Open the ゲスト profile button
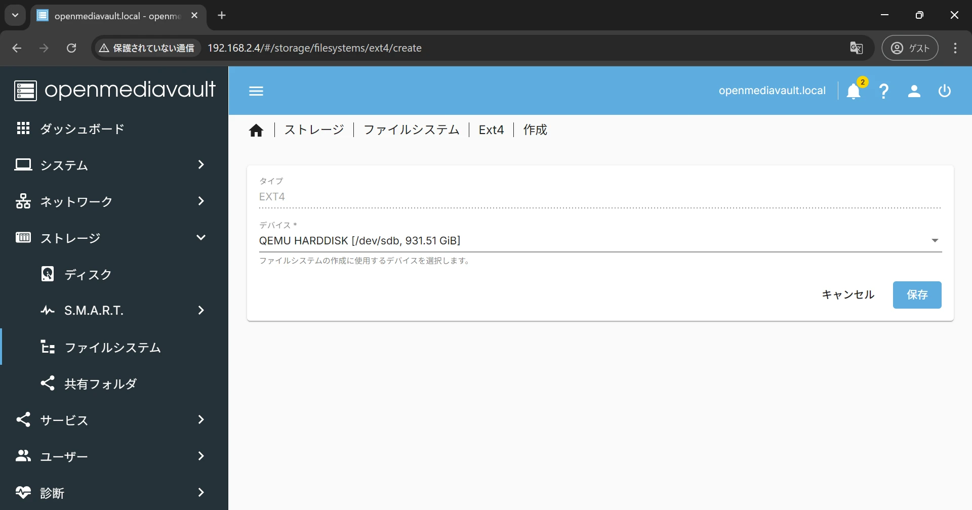 click(x=910, y=48)
